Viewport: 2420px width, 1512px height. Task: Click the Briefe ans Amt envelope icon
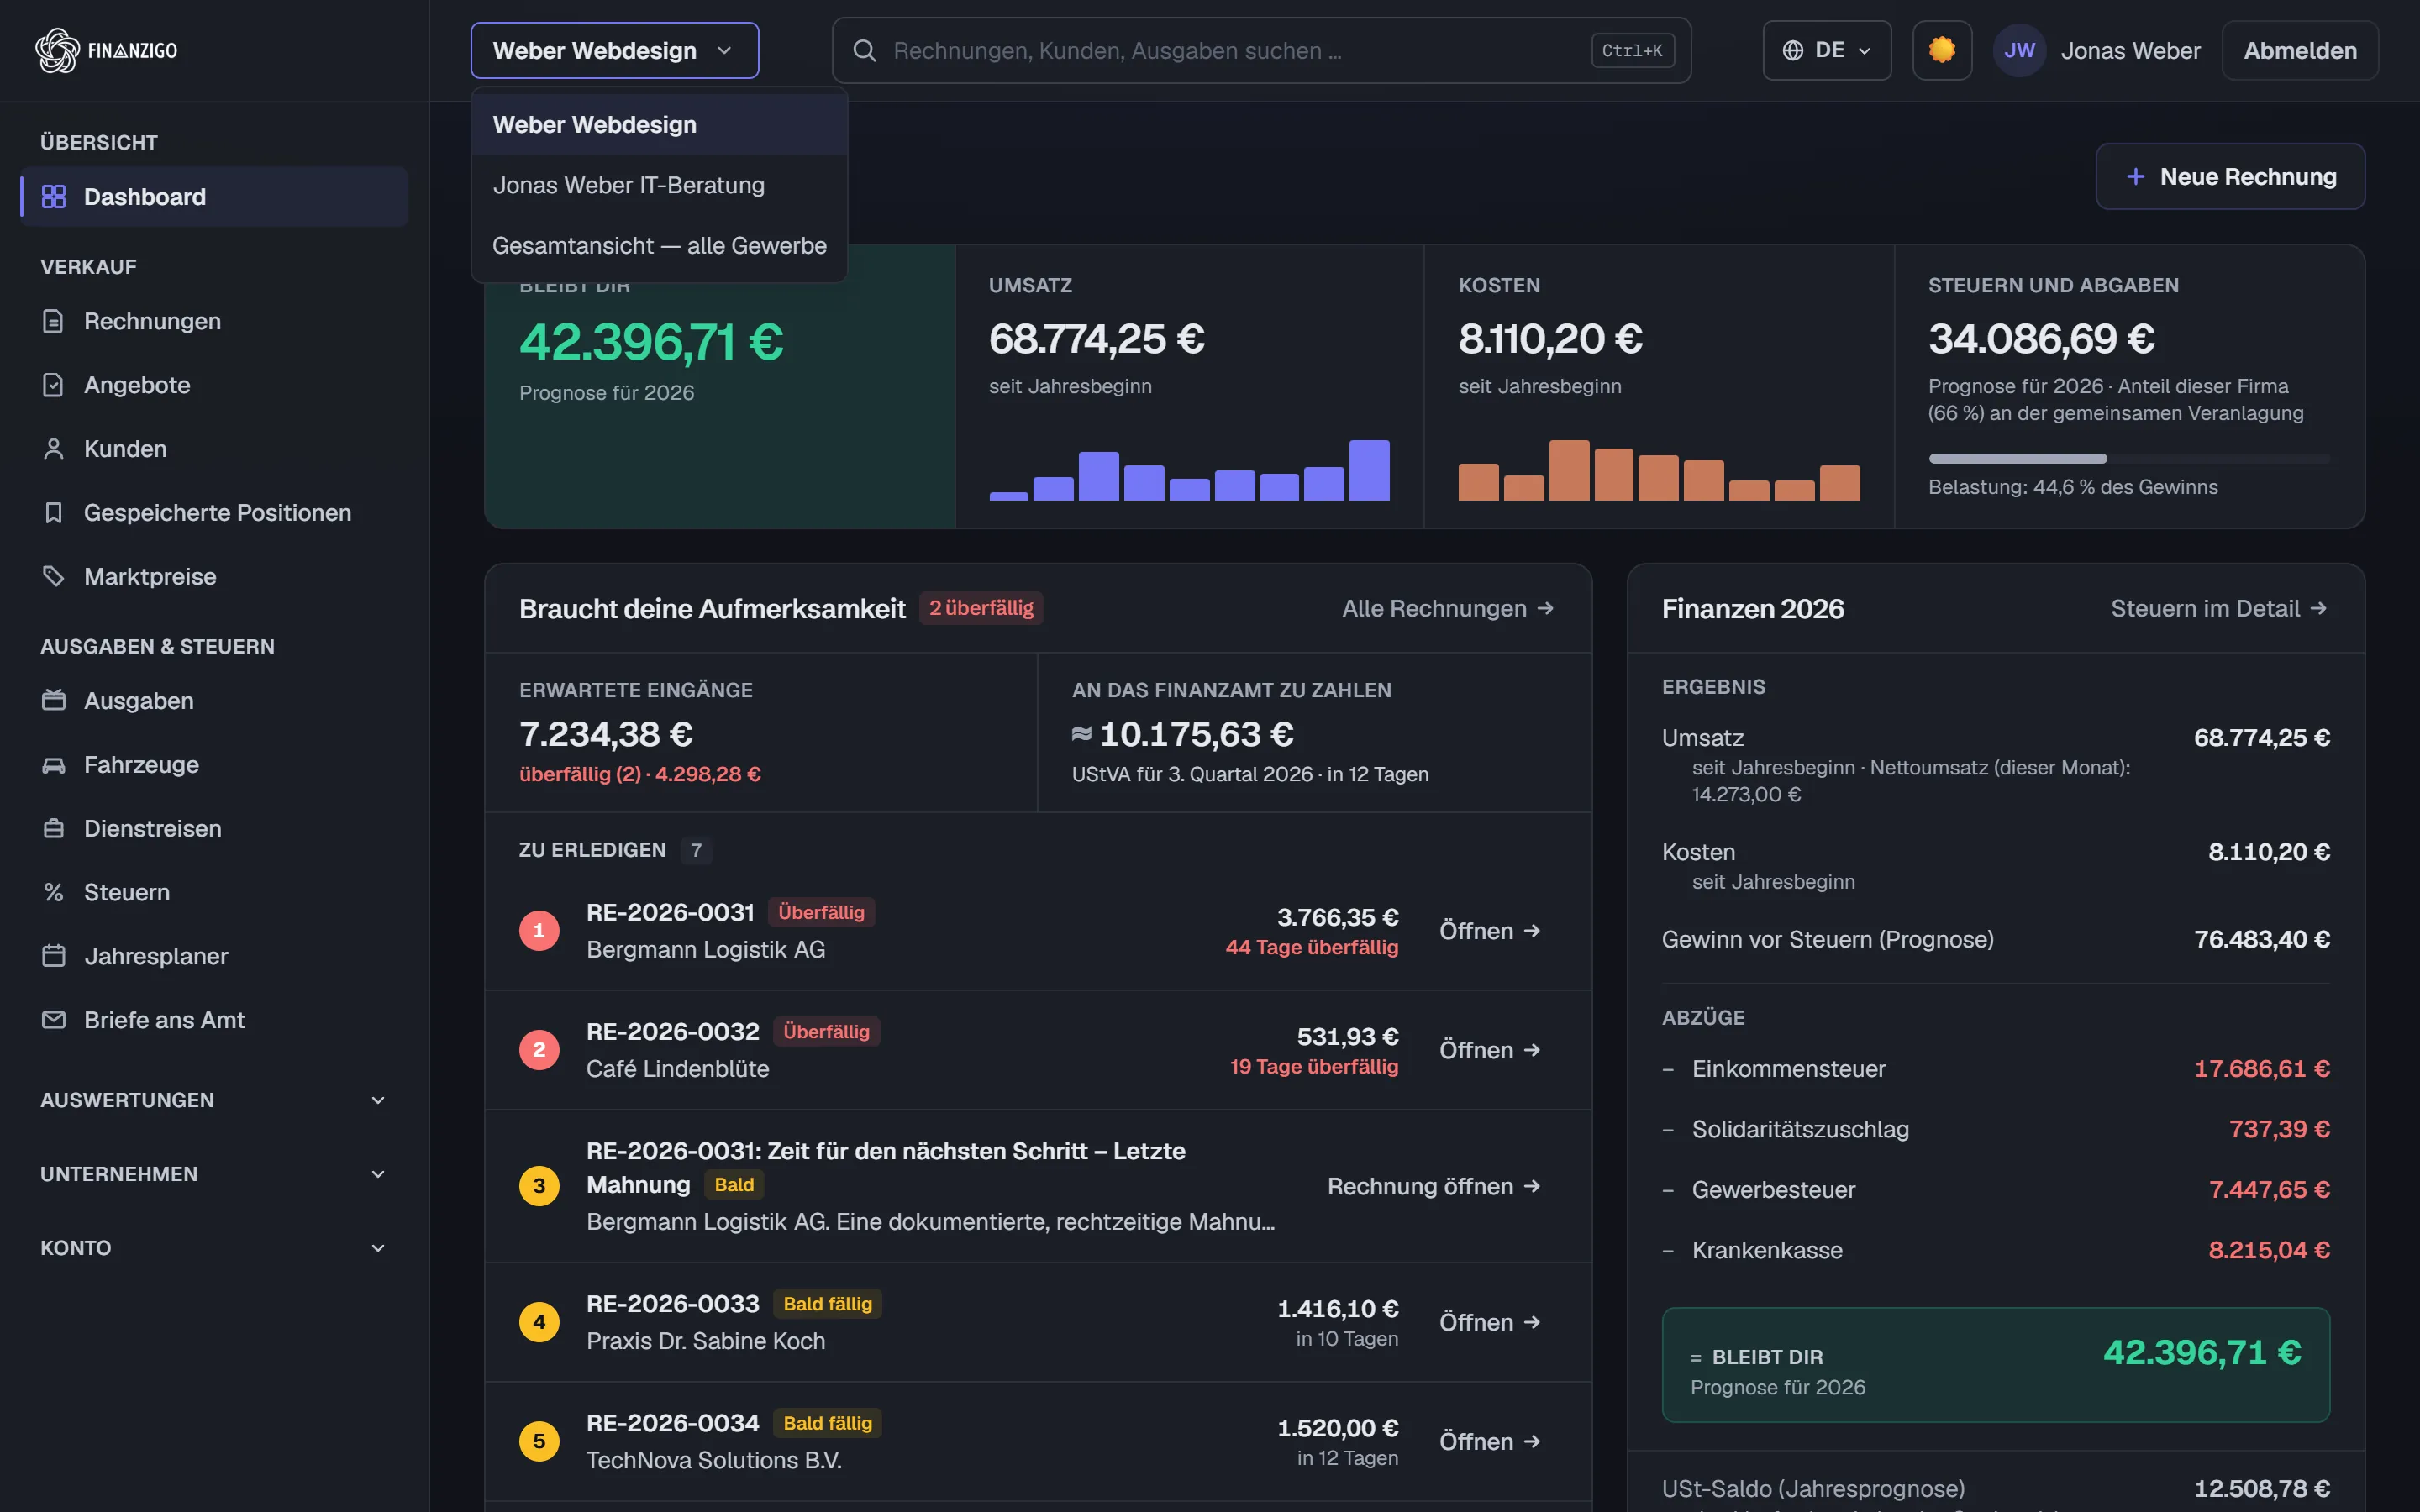coord(54,1020)
